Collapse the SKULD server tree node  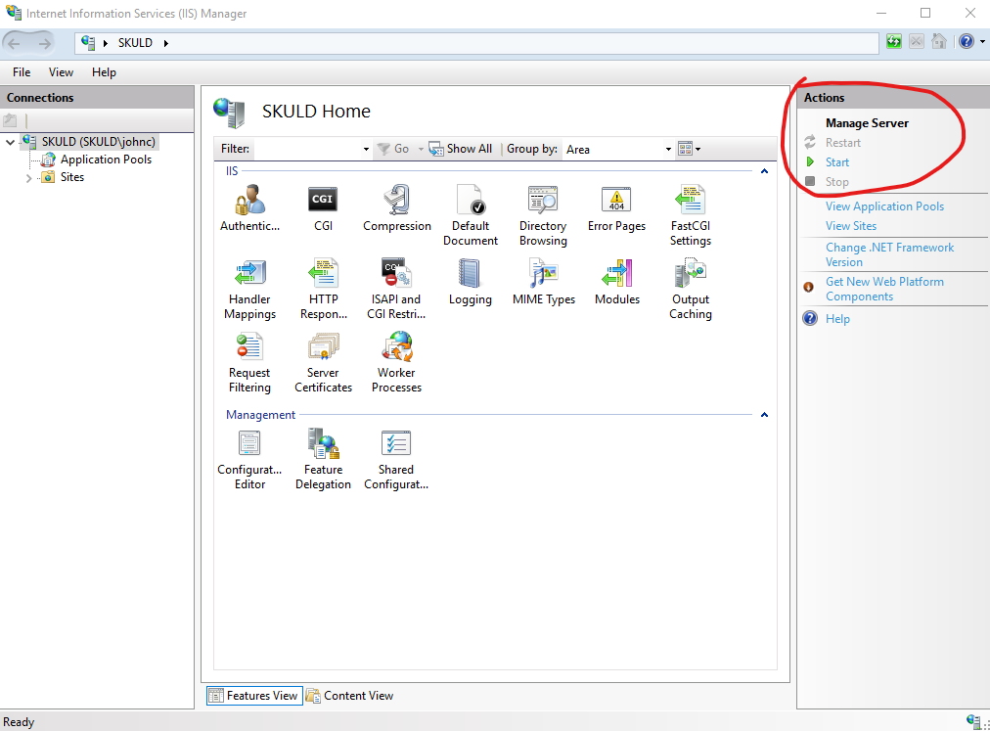10,142
